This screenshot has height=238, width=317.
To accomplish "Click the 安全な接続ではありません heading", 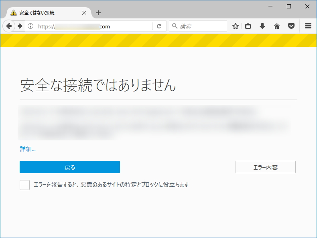I will tap(98, 85).
